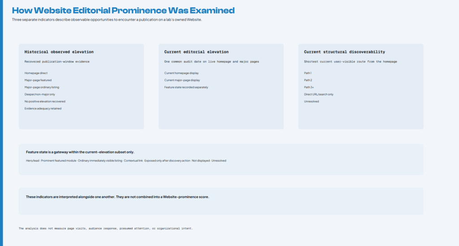Viewport: 459px width, 246px height.
Task: Select the 'Current editorial elevation' card heading
Action: coord(196,52)
